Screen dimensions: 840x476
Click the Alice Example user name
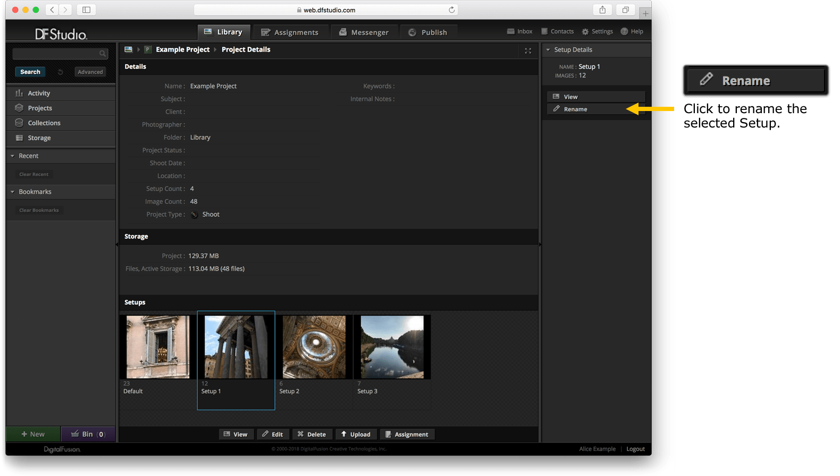[597, 449]
